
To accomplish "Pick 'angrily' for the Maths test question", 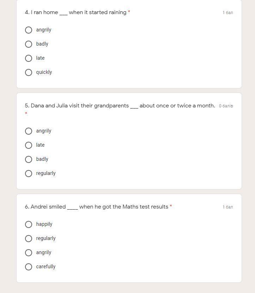I will 29,253.
